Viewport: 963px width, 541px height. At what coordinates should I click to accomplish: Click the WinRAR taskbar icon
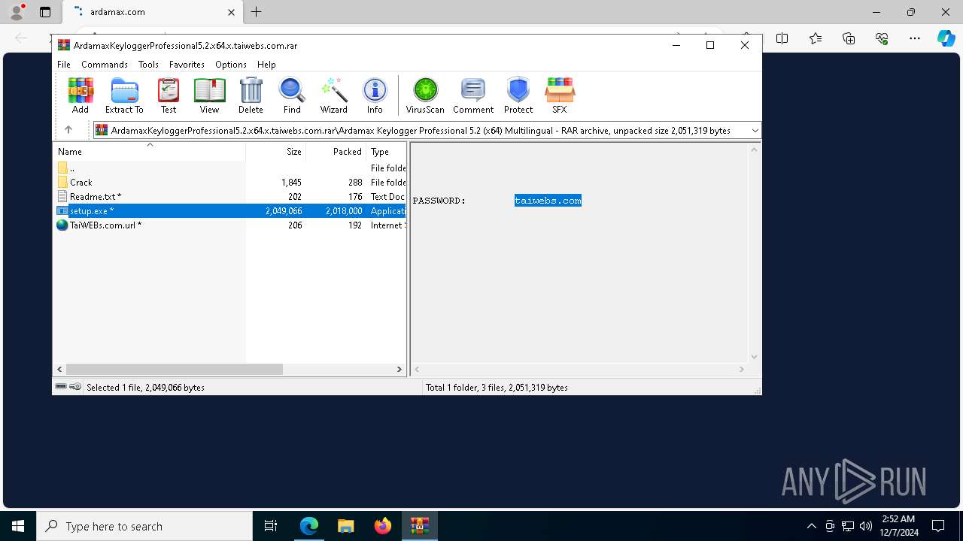pos(419,526)
